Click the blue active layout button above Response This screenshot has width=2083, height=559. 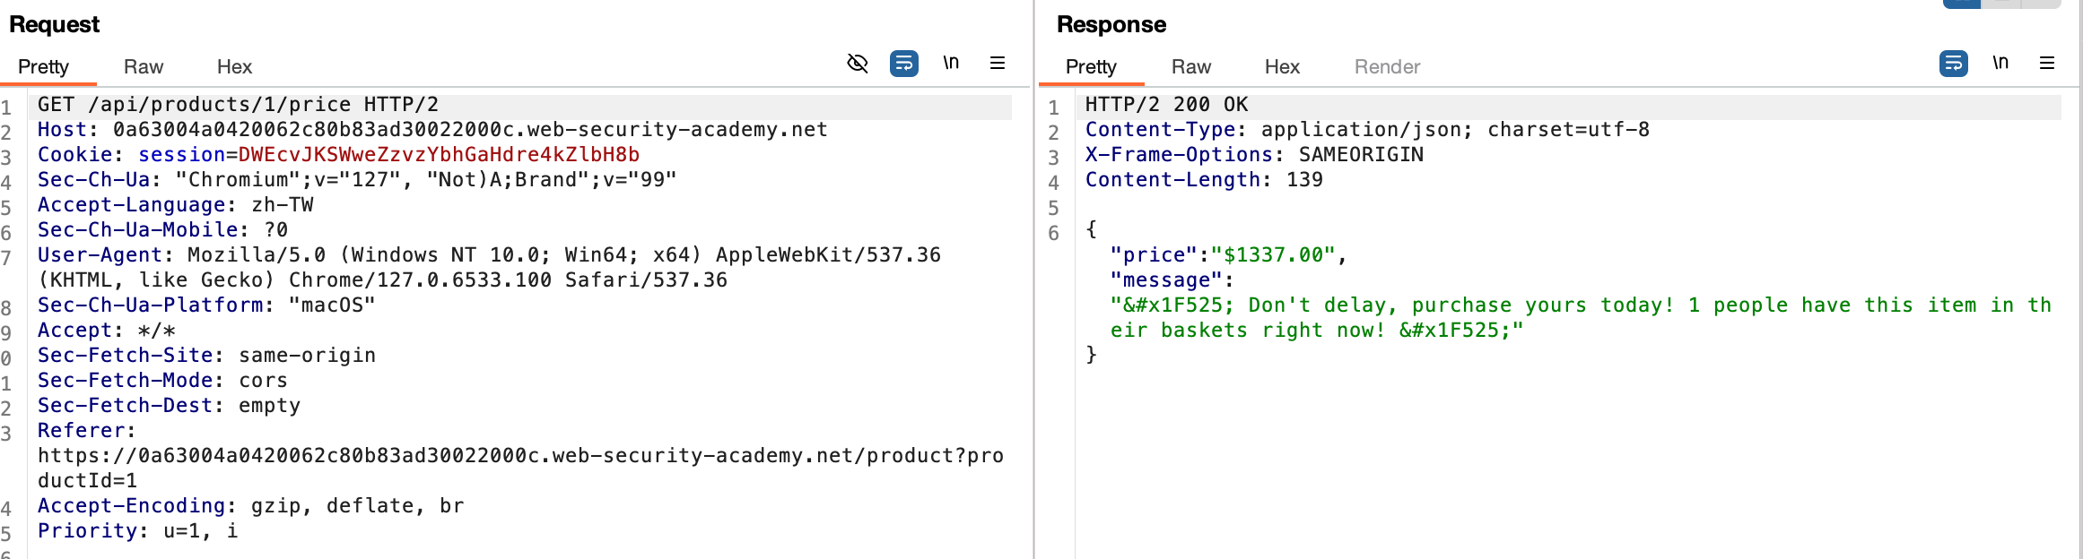click(1961, 4)
